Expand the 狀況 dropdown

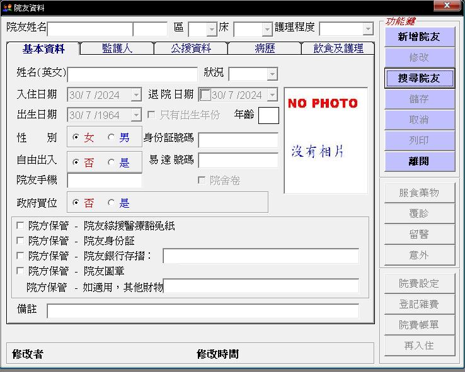click(x=272, y=74)
